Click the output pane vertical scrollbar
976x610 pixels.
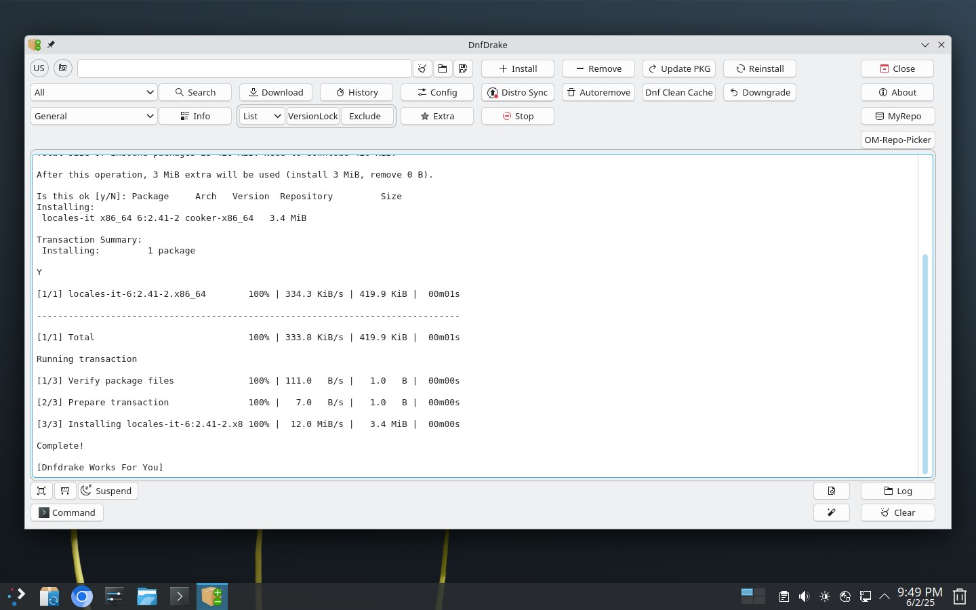click(x=924, y=364)
